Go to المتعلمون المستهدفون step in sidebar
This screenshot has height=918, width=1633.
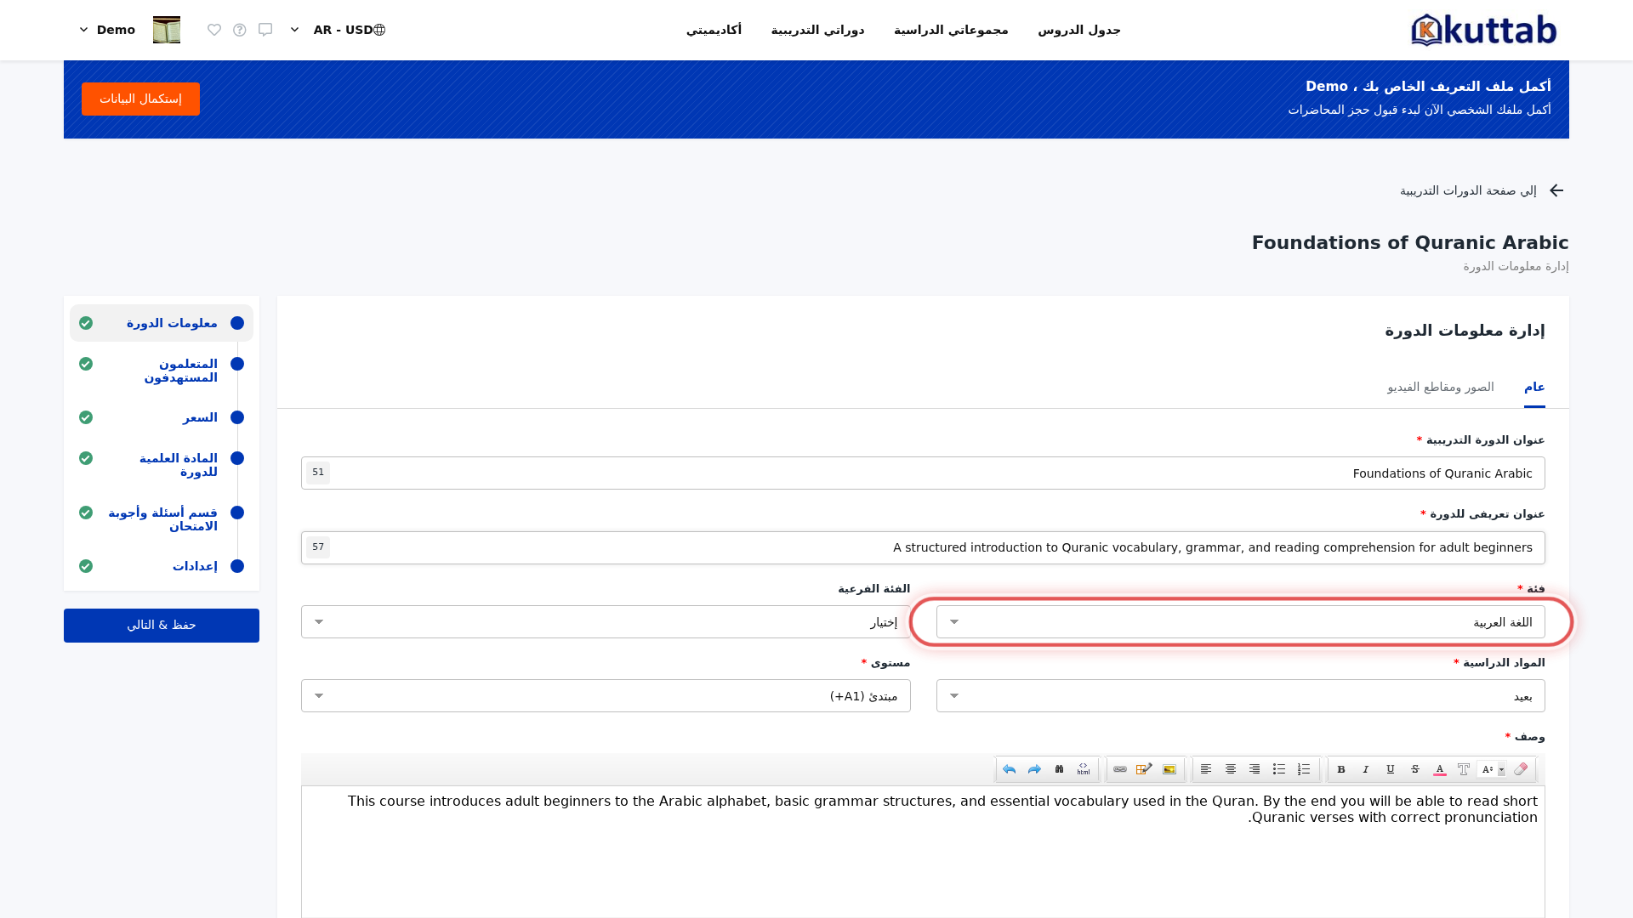[x=162, y=371]
